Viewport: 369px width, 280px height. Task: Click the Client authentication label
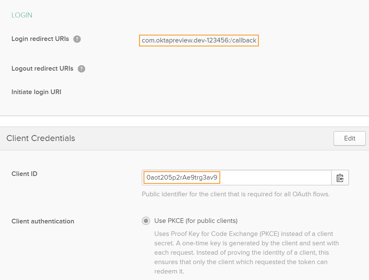click(43, 221)
